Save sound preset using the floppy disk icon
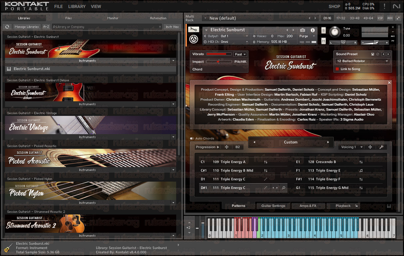The width and height of the screenshot is (404, 256). (x=373, y=54)
